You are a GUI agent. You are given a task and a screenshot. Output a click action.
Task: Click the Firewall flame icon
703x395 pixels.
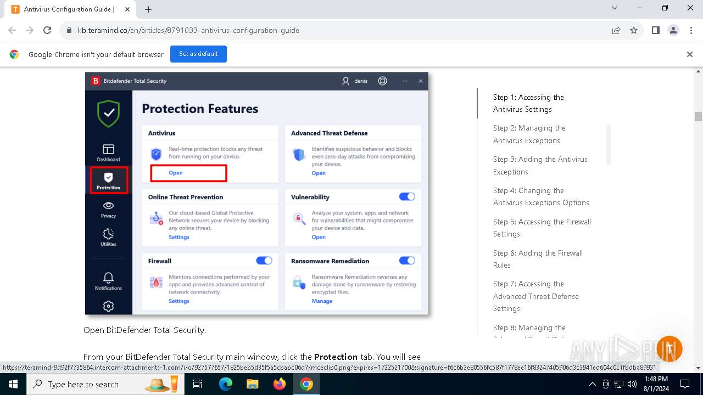coord(156,283)
